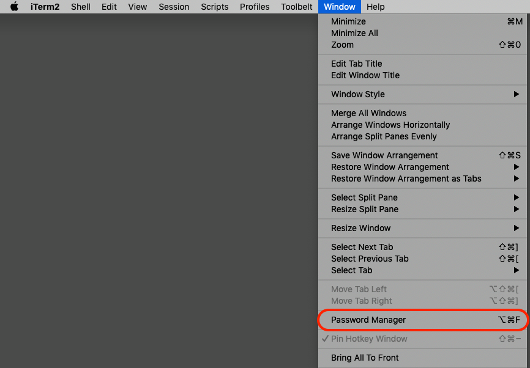The width and height of the screenshot is (530, 368).
Task: Open the Help menu
Action: click(x=375, y=7)
